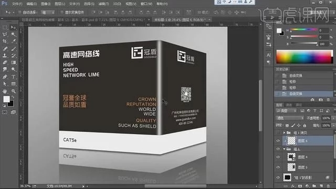Filter layers by type T icon
This screenshot has height=189, width=336.
315,110
